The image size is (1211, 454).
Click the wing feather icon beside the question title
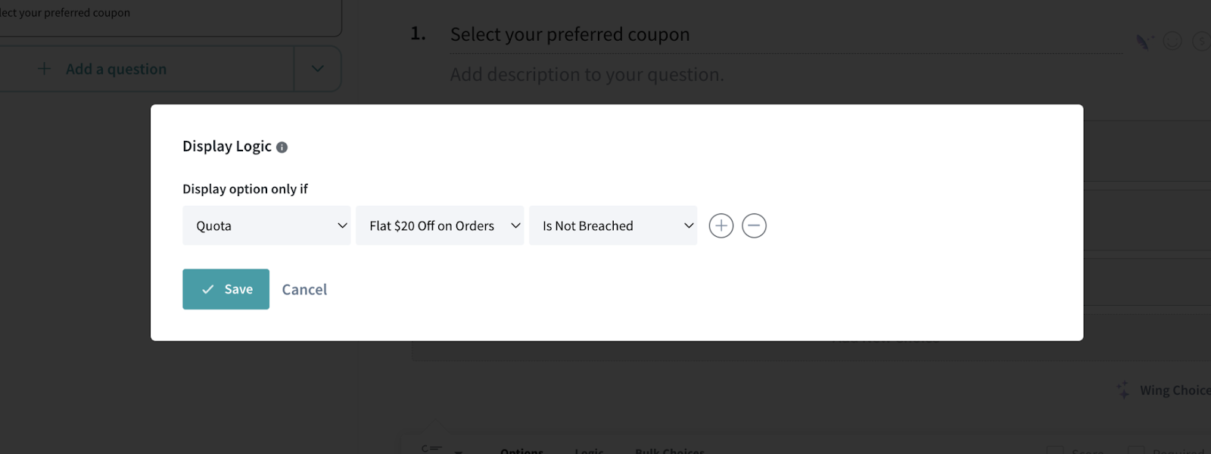pos(1144,42)
